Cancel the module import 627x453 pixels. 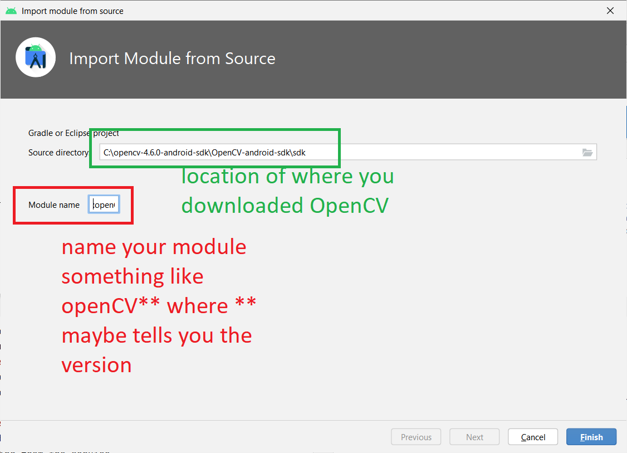pos(533,437)
